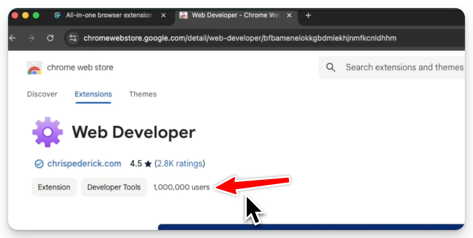Click the browser forward arrow
473x238 pixels.
coord(31,38)
